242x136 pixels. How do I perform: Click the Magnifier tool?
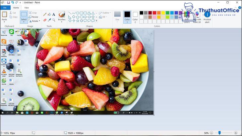click(x=54, y=20)
